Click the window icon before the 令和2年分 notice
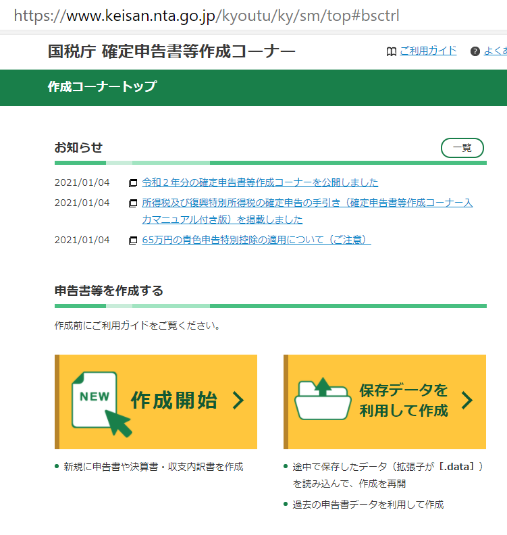507x535 pixels. pyautogui.click(x=133, y=183)
